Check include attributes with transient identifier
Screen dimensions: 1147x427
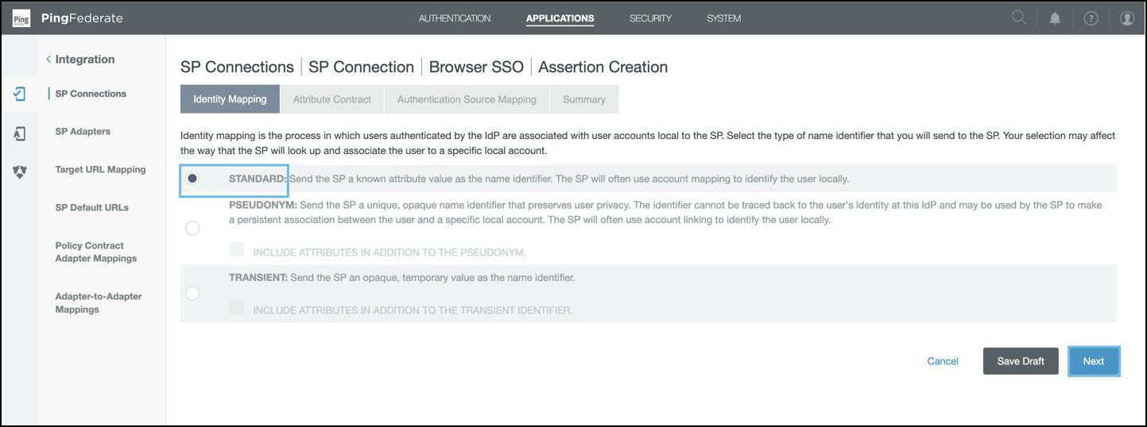point(236,307)
